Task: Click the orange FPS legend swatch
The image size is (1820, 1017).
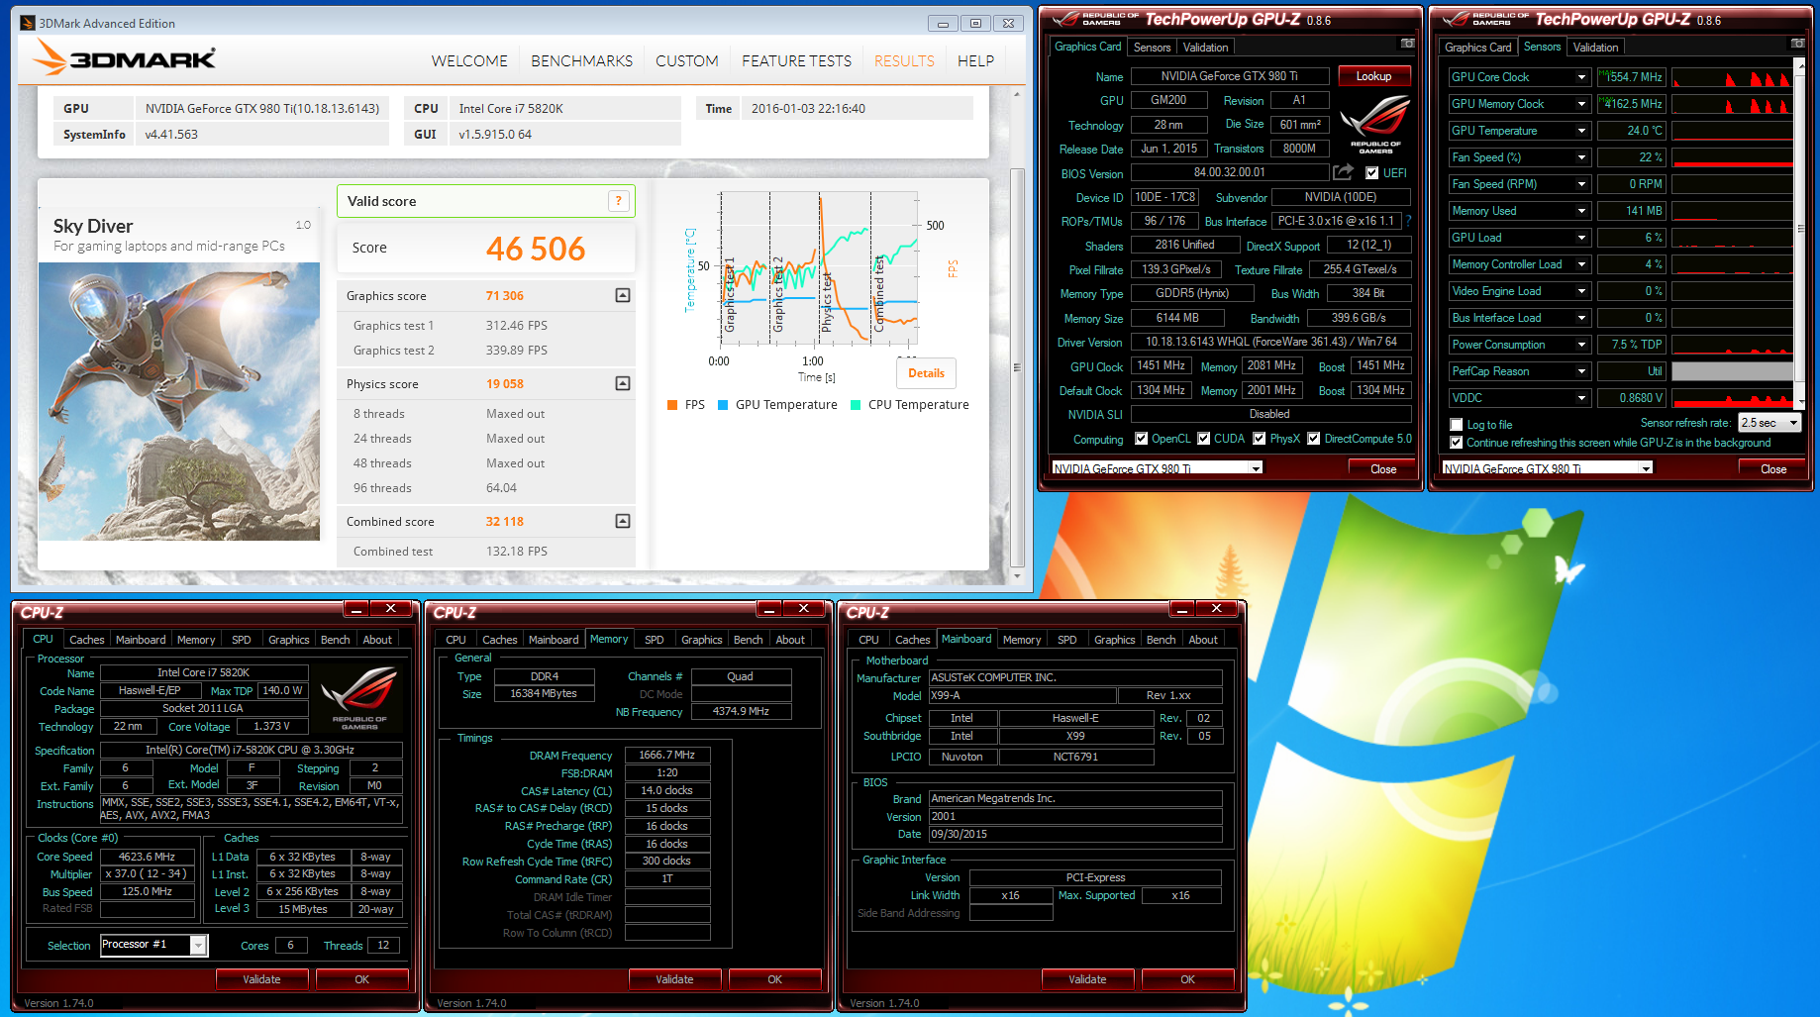Action: 672,405
